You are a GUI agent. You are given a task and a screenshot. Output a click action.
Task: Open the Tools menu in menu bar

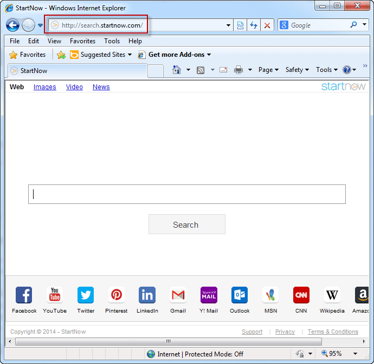coord(112,41)
